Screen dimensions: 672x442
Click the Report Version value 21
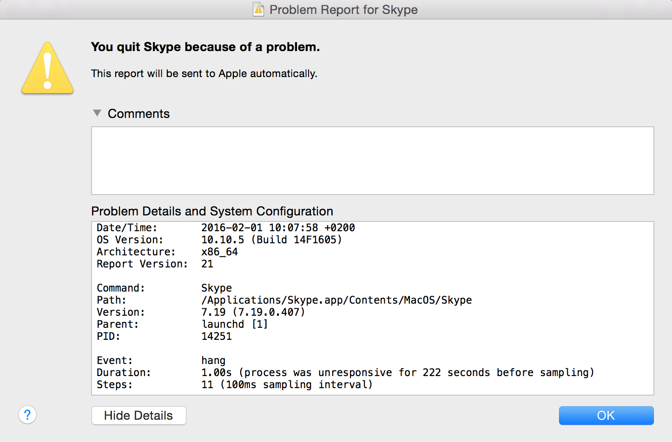click(207, 264)
